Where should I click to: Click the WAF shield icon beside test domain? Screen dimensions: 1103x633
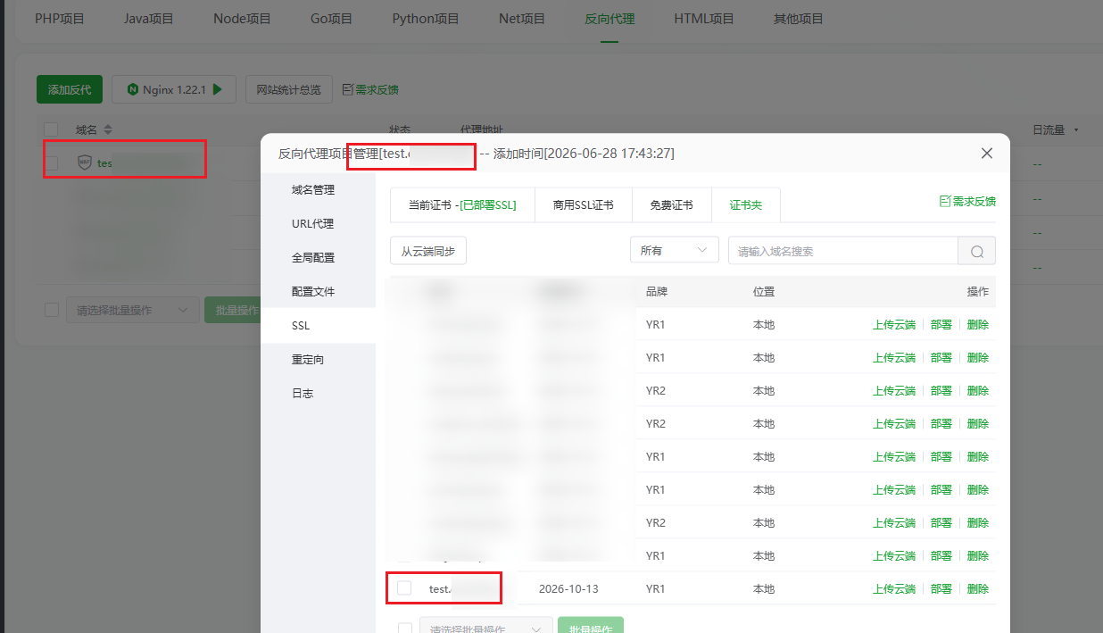pos(85,163)
